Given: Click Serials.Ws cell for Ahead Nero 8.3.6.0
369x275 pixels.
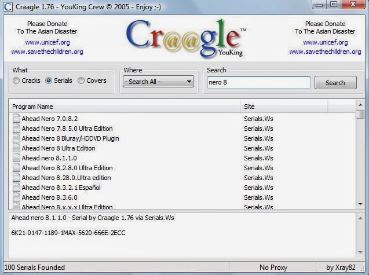Looking at the screenshot, I should [x=258, y=197].
